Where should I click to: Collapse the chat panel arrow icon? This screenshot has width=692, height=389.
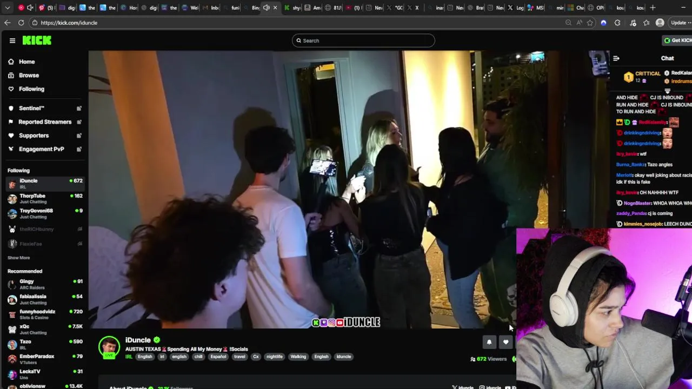(x=616, y=58)
